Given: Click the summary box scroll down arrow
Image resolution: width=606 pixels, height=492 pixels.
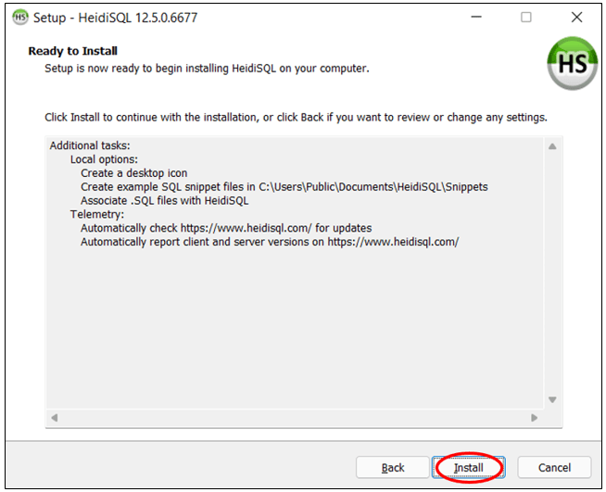Looking at the screenshot, I should [552, 399].
